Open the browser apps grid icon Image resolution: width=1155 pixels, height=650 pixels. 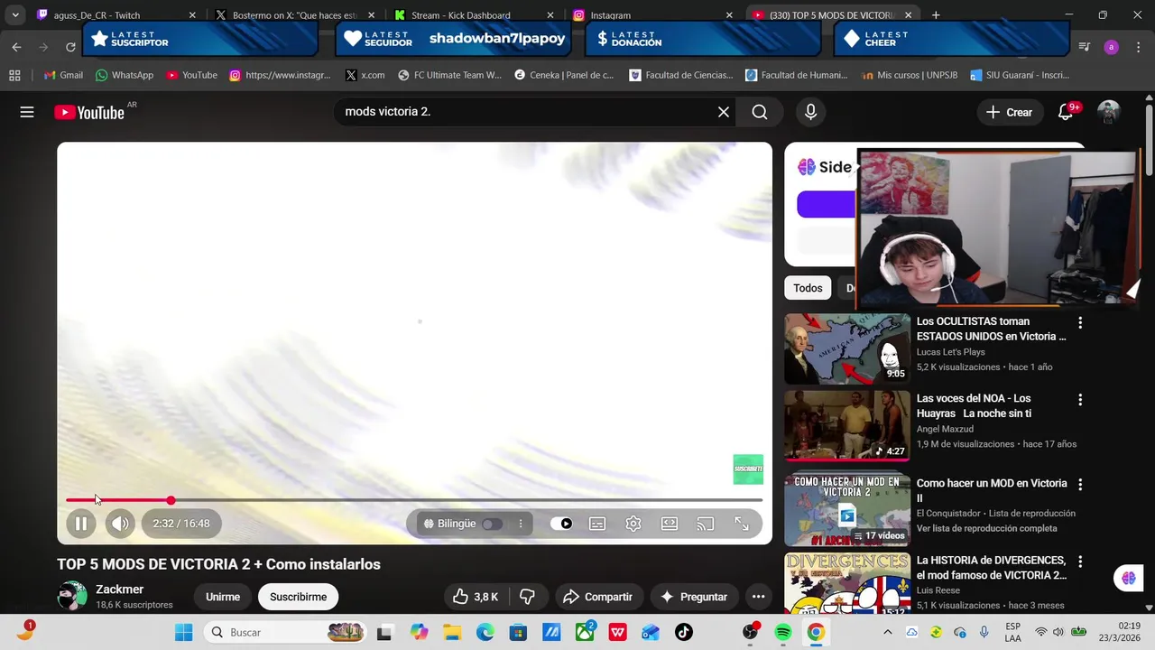click(x=14, y=75)
